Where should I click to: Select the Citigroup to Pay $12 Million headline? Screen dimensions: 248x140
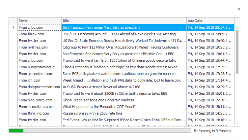[118, 47]
